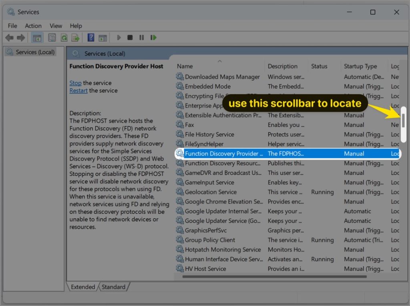The height and width of the screenshot is (306, 410).
Task: Select the GraphicsPerfSvc service
Action: (287, 230)
